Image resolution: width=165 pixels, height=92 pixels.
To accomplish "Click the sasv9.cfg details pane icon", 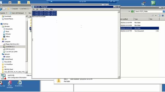I will click(3, 76).
